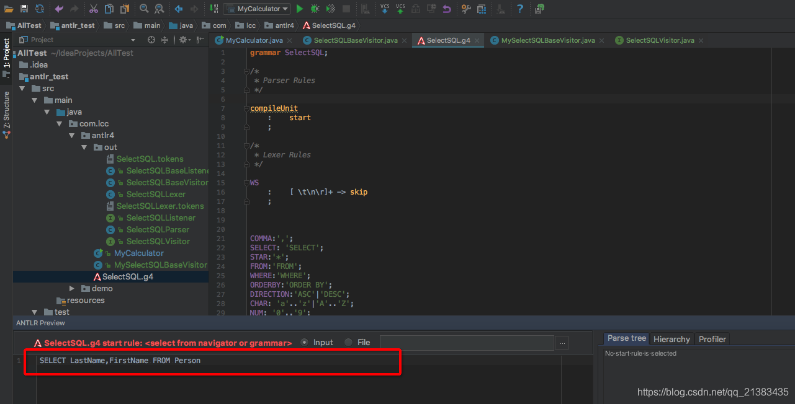The width and height of the screenshot is (795, 404).
Task: Click the file path input field
Action: click(x=467, y=343)
